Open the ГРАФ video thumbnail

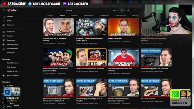click(x=59, y=27)
